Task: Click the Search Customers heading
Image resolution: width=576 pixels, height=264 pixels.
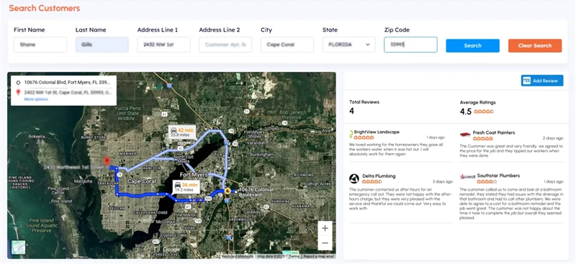Action: pyautogui.click(x=45, y=8)
